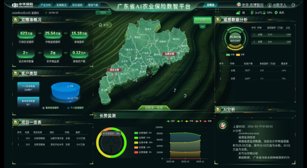307x168 pixels.
Task: Click the AI分析 panel header icon
Action: pos(218,110)
